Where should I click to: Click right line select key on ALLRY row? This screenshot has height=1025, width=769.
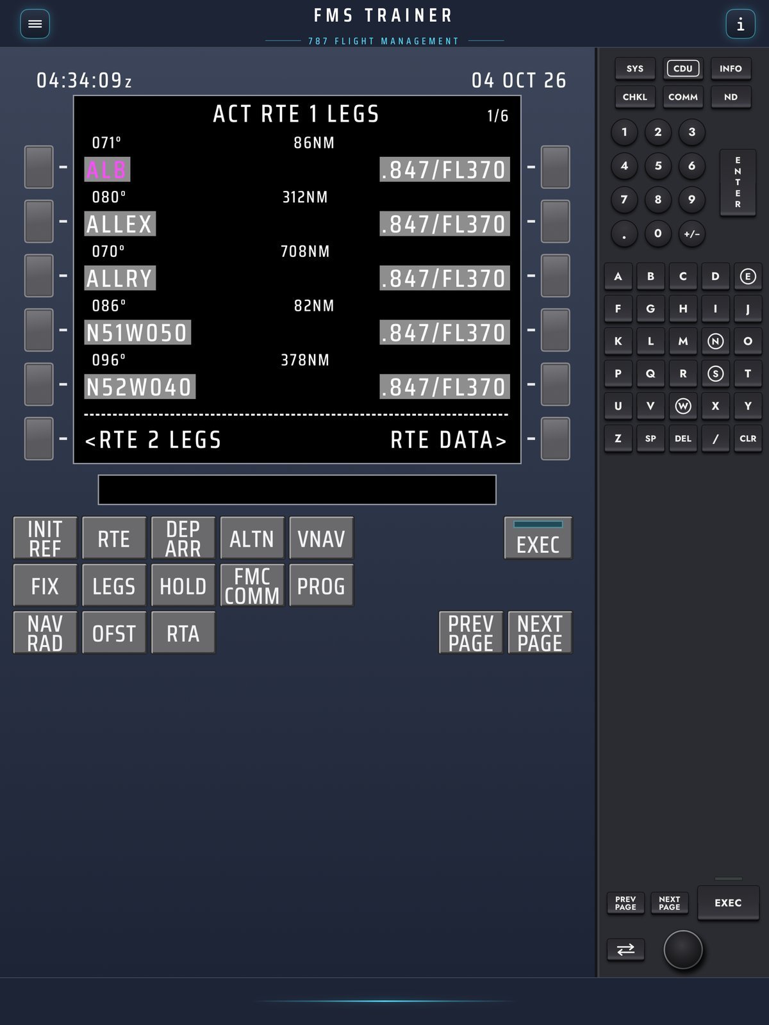[556, 276]
